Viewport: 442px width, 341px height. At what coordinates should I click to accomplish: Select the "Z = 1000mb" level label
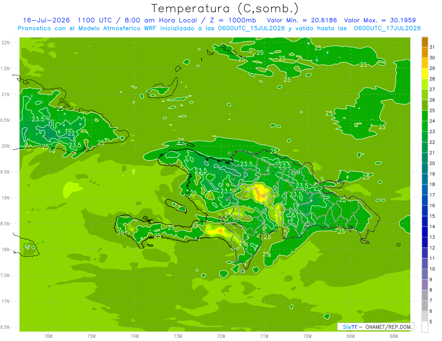(233, 20)
